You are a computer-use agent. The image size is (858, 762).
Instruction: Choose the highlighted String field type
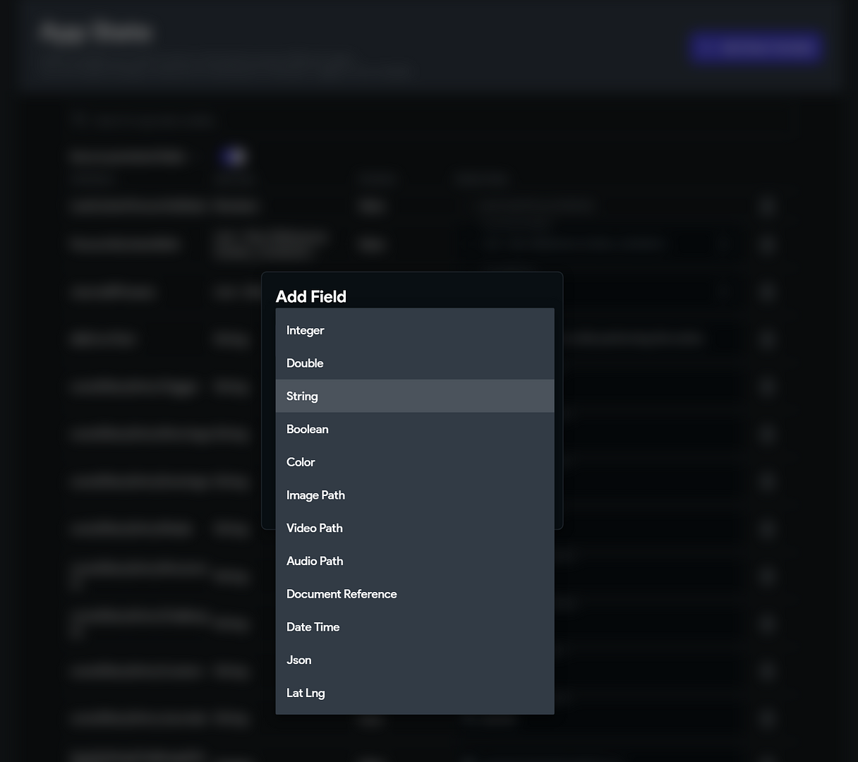coord(302,396)
